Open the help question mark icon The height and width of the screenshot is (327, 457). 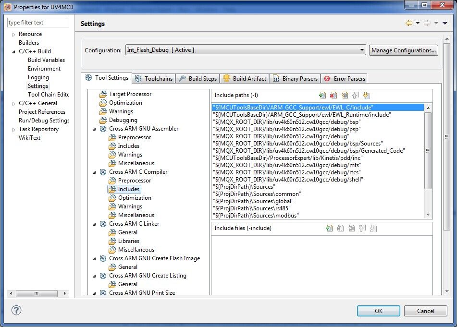[16, 310]
